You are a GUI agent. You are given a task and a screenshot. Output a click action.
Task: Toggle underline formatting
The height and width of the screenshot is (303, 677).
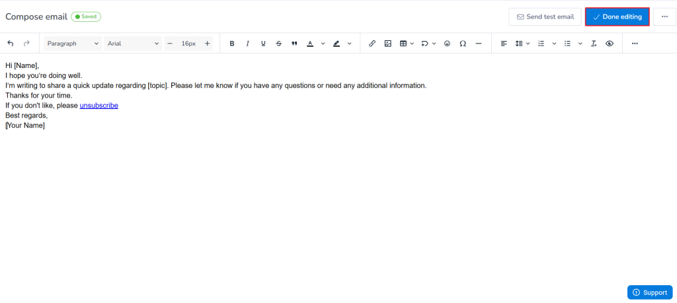tap(263, 44)
